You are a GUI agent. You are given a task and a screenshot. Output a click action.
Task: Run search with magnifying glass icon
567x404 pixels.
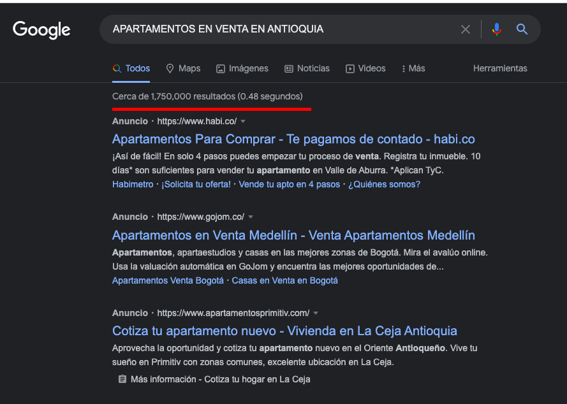tap(522, 29)
